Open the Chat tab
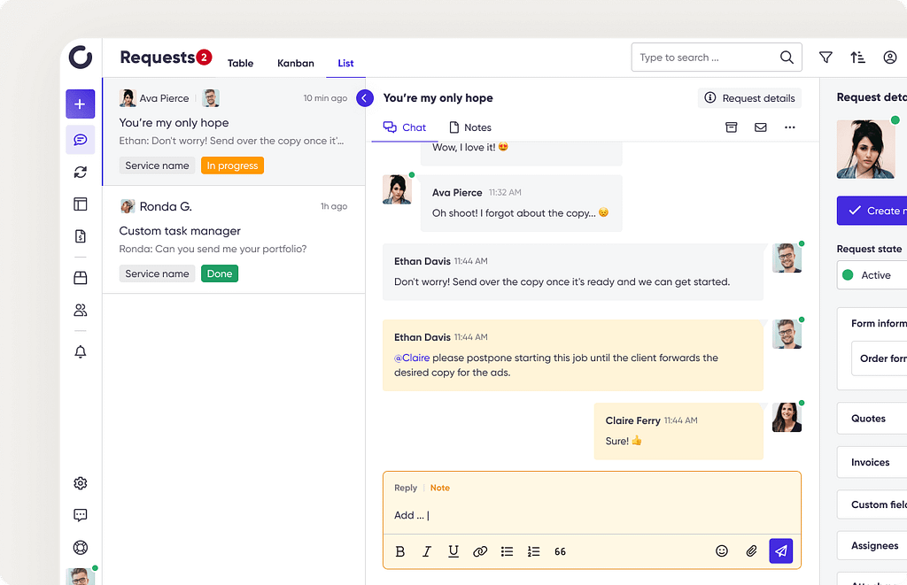907x585 pixels. pyautogui.click(x=405, y=127)
